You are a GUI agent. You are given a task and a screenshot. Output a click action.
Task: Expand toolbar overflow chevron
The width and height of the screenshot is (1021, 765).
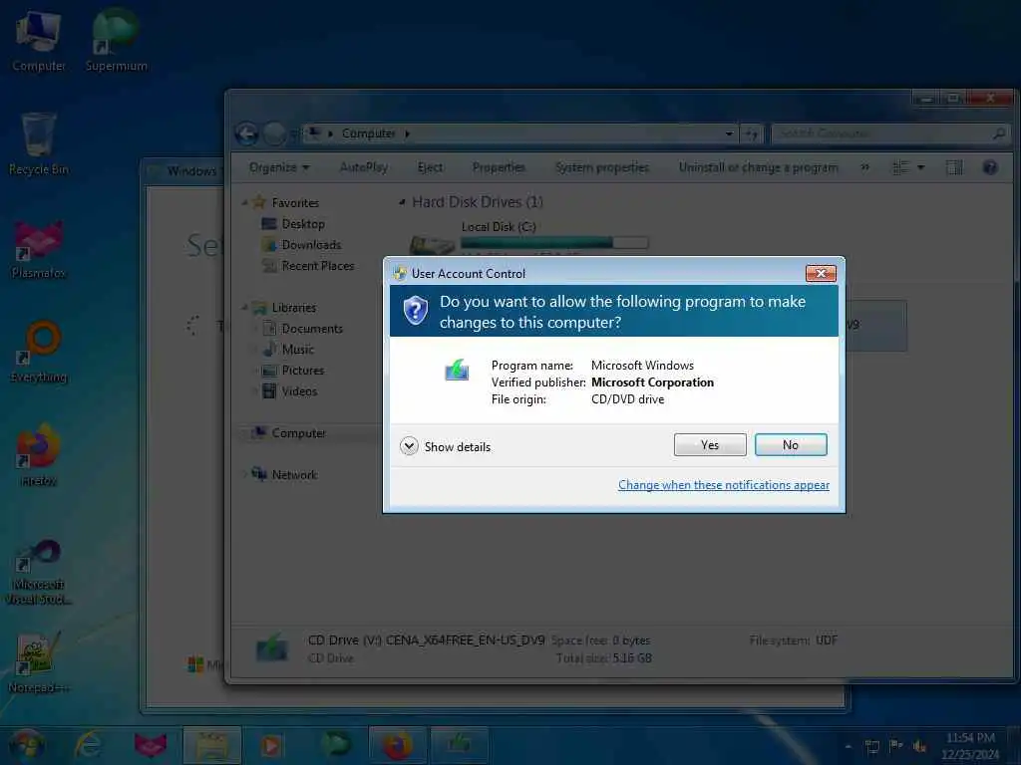tap(864, 167)
